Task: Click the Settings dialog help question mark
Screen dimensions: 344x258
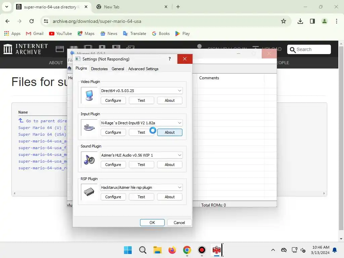Action: click(170, 59)
